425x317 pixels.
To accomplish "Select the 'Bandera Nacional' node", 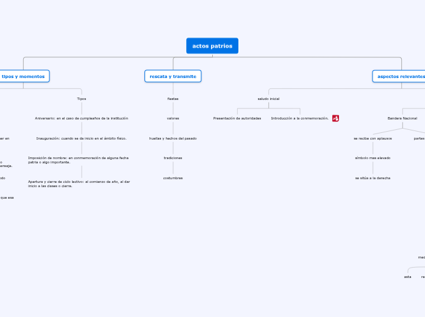I will click(x=402, y=118).
